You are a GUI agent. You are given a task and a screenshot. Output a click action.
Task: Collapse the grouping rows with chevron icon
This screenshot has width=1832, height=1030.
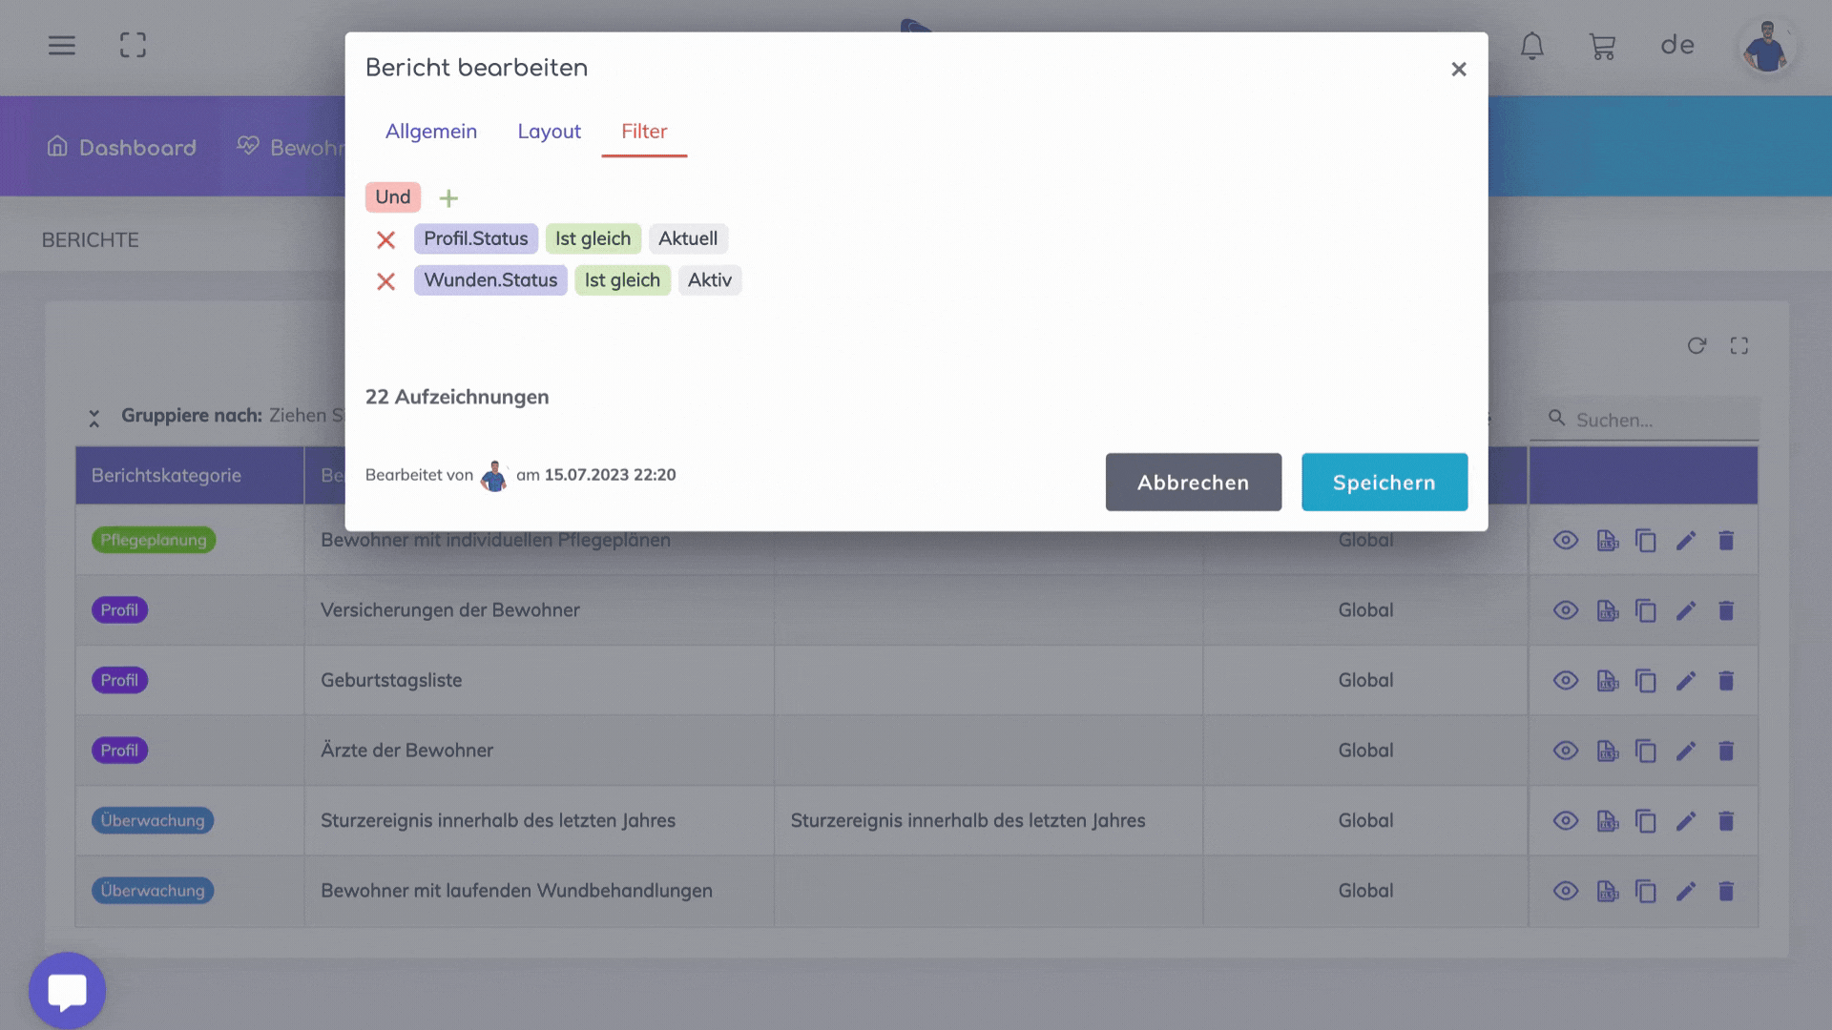pyautogui.click(x=94, y=418)
